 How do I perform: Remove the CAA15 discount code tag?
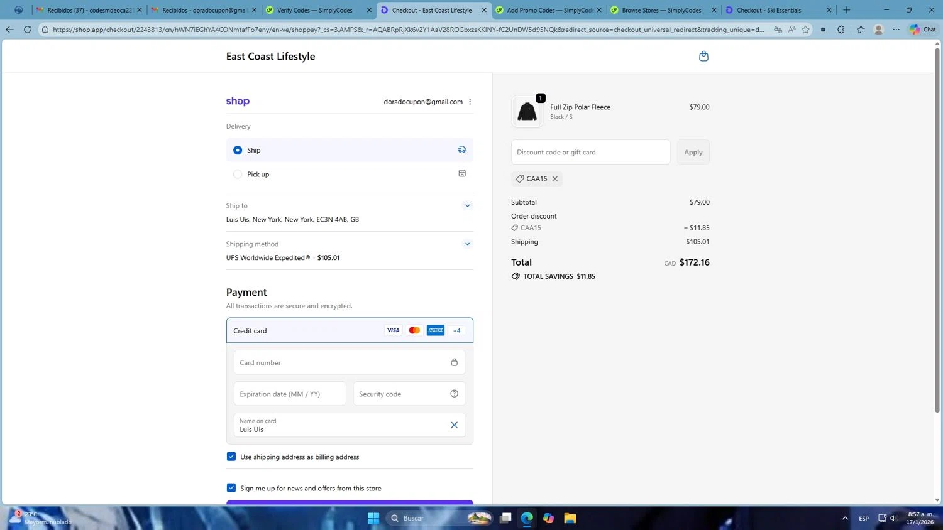click(555, 178)
